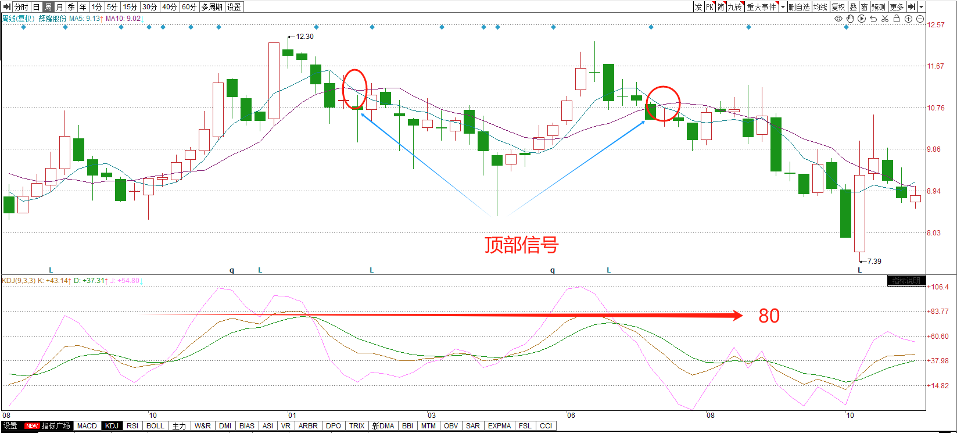Click the first blue diamond event marker
957x433 pixels.
pos(23,27)
